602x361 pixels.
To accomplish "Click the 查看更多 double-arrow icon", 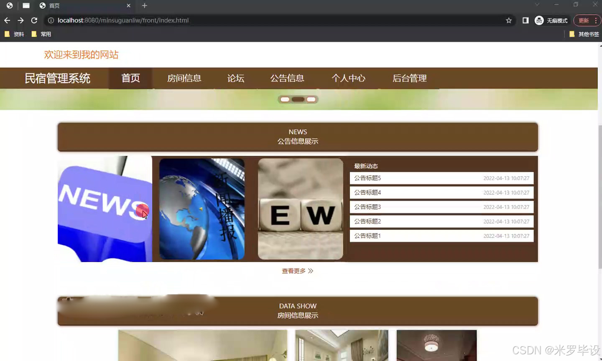I will (310, 271).
